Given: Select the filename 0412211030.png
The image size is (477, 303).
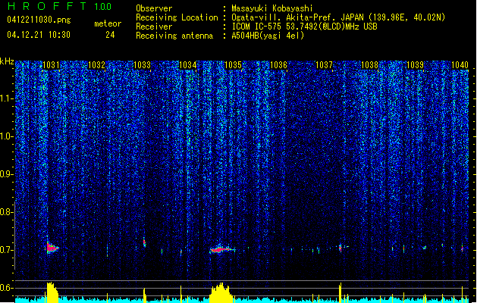Looking at the screenshot, I should click(39, 20).
